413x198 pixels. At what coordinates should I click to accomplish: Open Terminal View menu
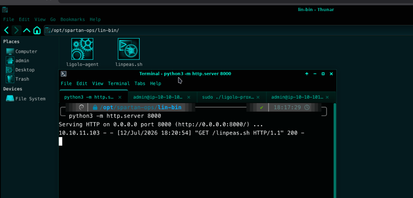tap(98, 83)
